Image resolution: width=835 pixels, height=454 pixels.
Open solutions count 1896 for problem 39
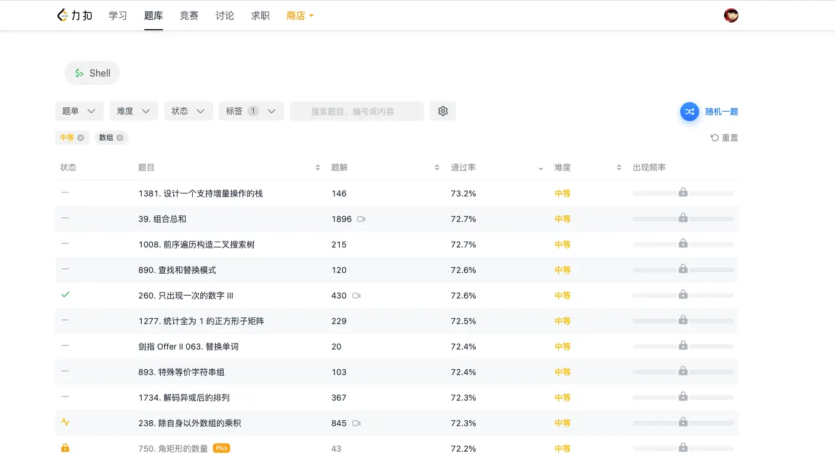click(342, 219)
